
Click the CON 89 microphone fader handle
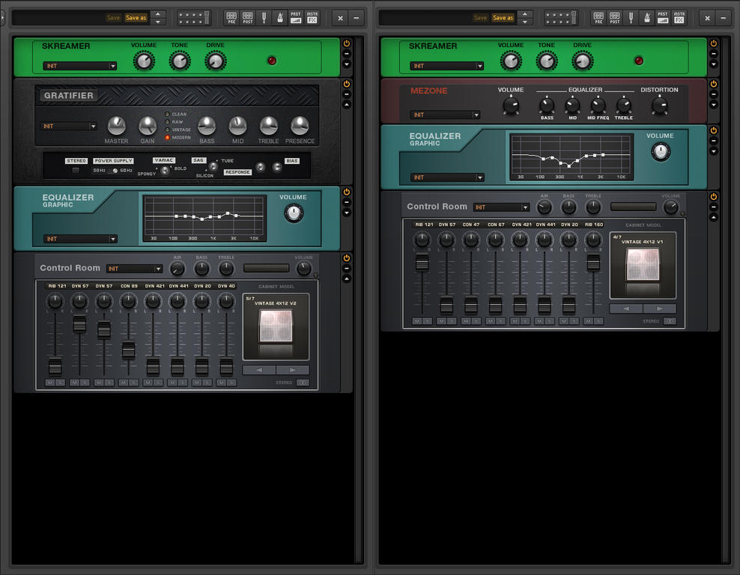[x=128, y=350]
